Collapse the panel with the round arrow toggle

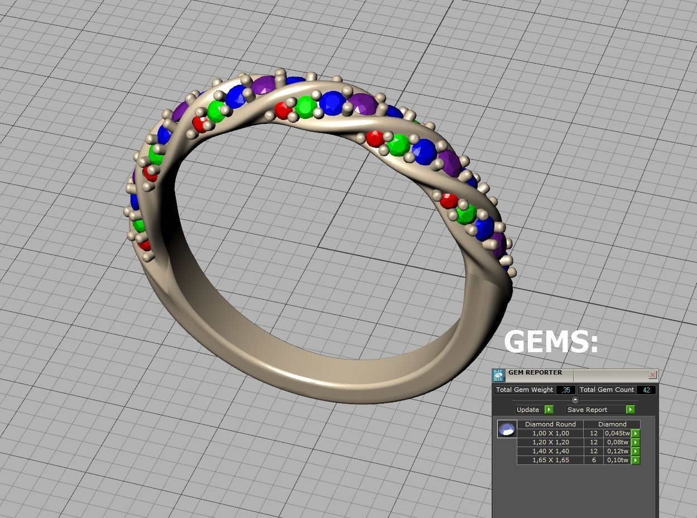pyautogui.click(x=575, y=400)
